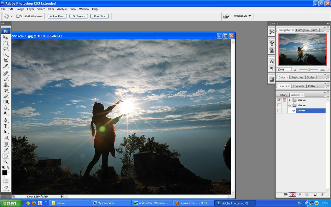
Task: Collapse the highlighted action's disclosure triangle
Action: tap(293, 111)
